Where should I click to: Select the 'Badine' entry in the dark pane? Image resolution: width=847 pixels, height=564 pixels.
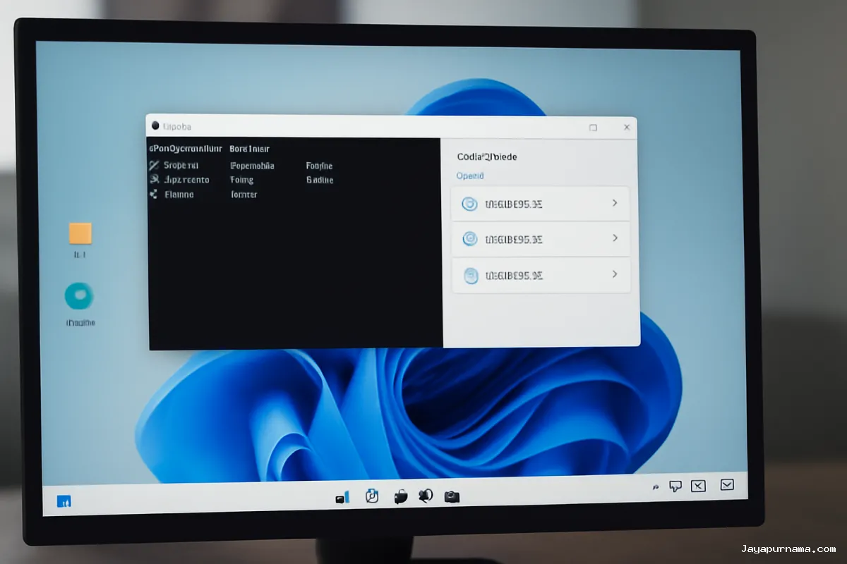[x=320, y=180]
